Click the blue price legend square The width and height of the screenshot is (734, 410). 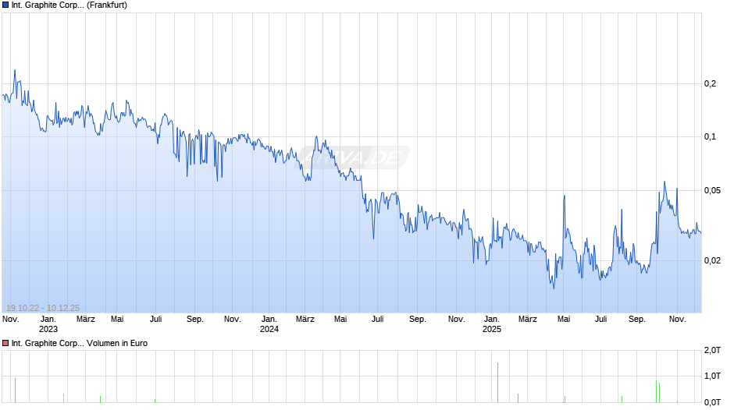(x=5, y=5)
